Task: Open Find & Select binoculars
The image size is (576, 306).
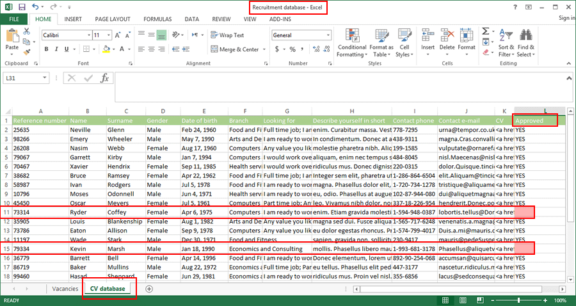Action: tap(525, 43)
